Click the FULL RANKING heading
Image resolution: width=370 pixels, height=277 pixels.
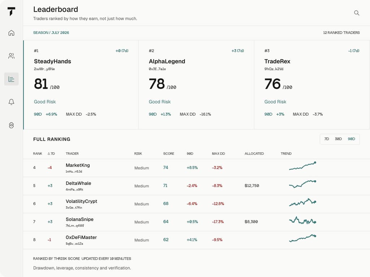click(52, 139)
